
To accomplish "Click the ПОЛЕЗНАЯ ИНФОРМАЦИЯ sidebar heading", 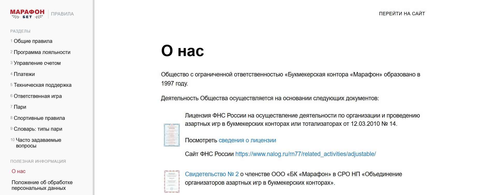I will pyautogui.click(x=38, y=161).
